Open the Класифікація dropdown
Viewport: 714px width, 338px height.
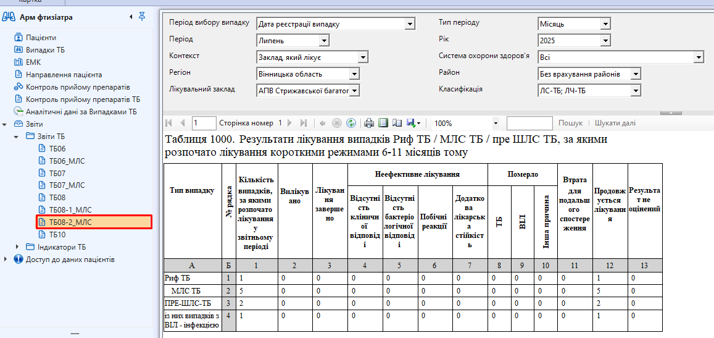tap(636, 91)
